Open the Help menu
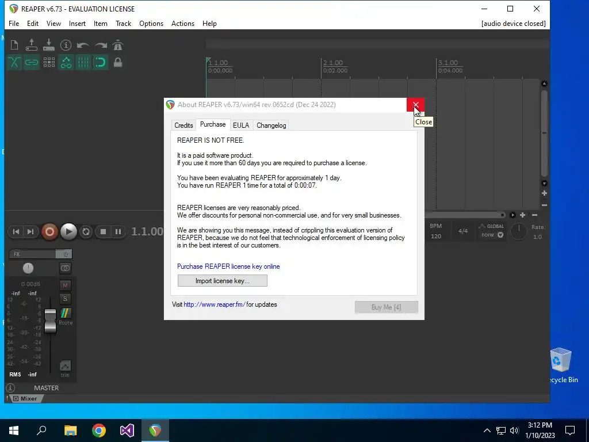589x442 pixels. [209, 23]
